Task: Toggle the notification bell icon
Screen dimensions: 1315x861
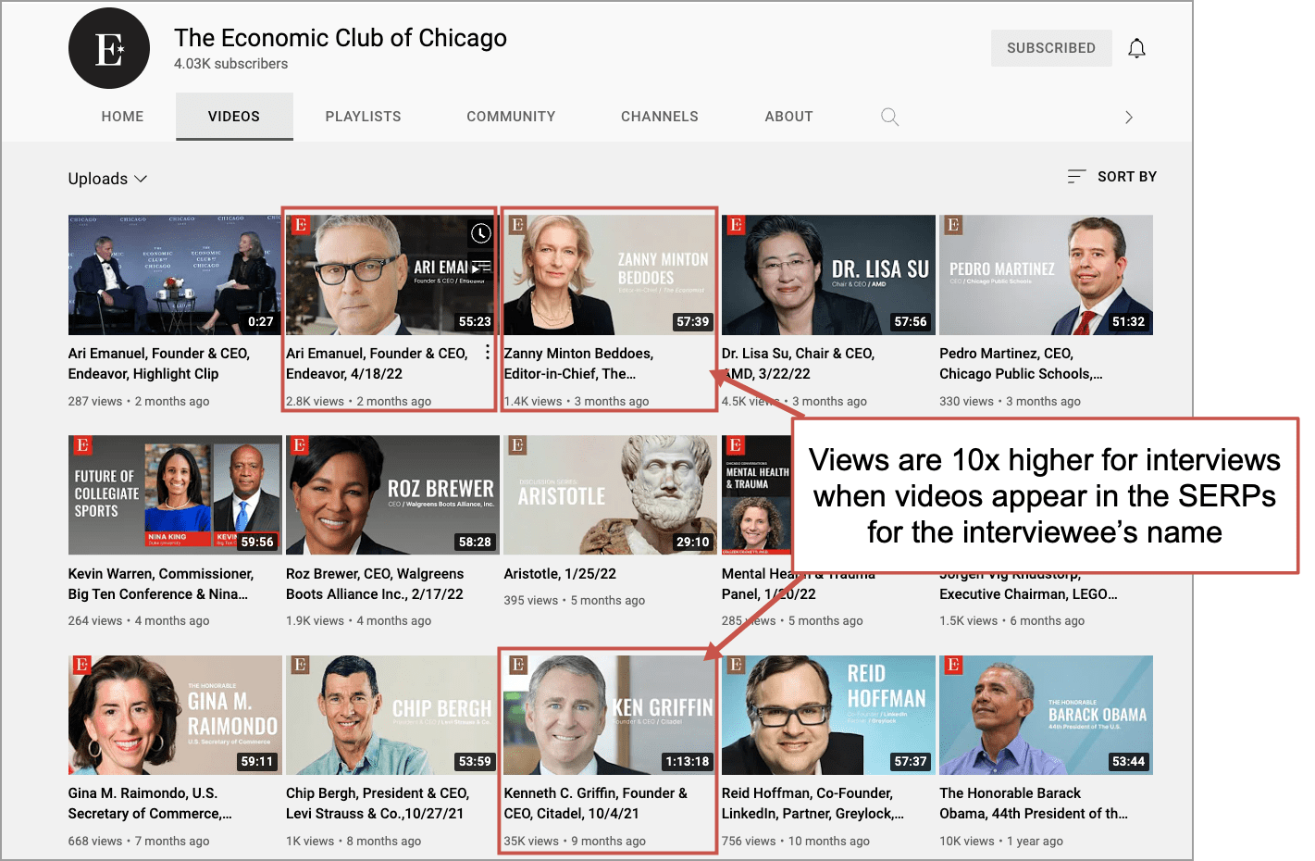Action: (x=1136, y=48)
